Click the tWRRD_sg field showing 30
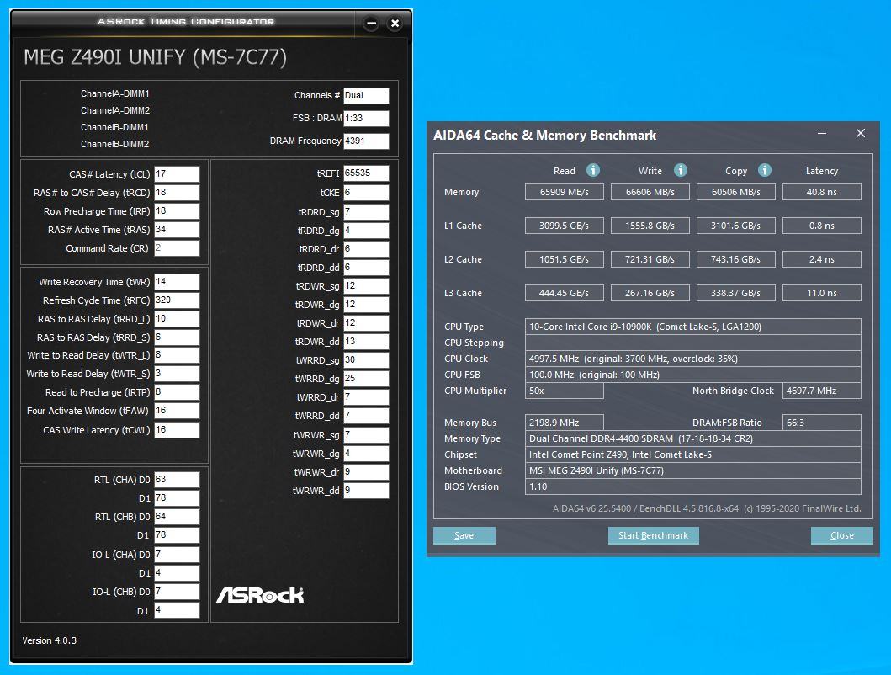This screenshot has width=891, height=675. tap(366, 360)
